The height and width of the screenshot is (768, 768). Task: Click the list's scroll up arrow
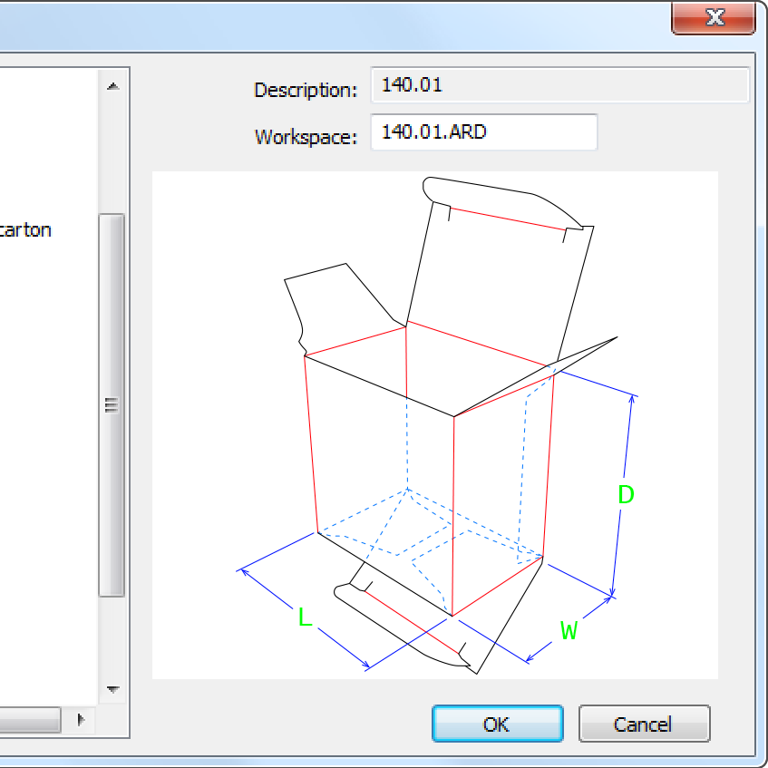pyautogui.click(x=112, y=87)
